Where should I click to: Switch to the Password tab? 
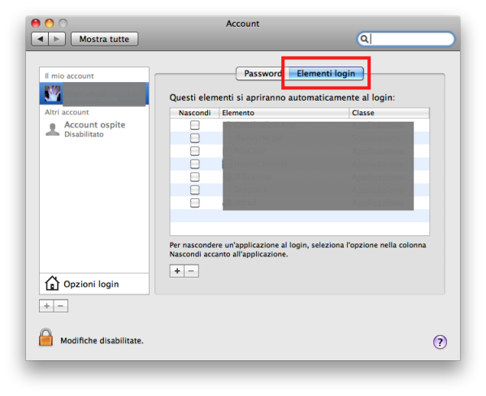[x=263, y=74]
